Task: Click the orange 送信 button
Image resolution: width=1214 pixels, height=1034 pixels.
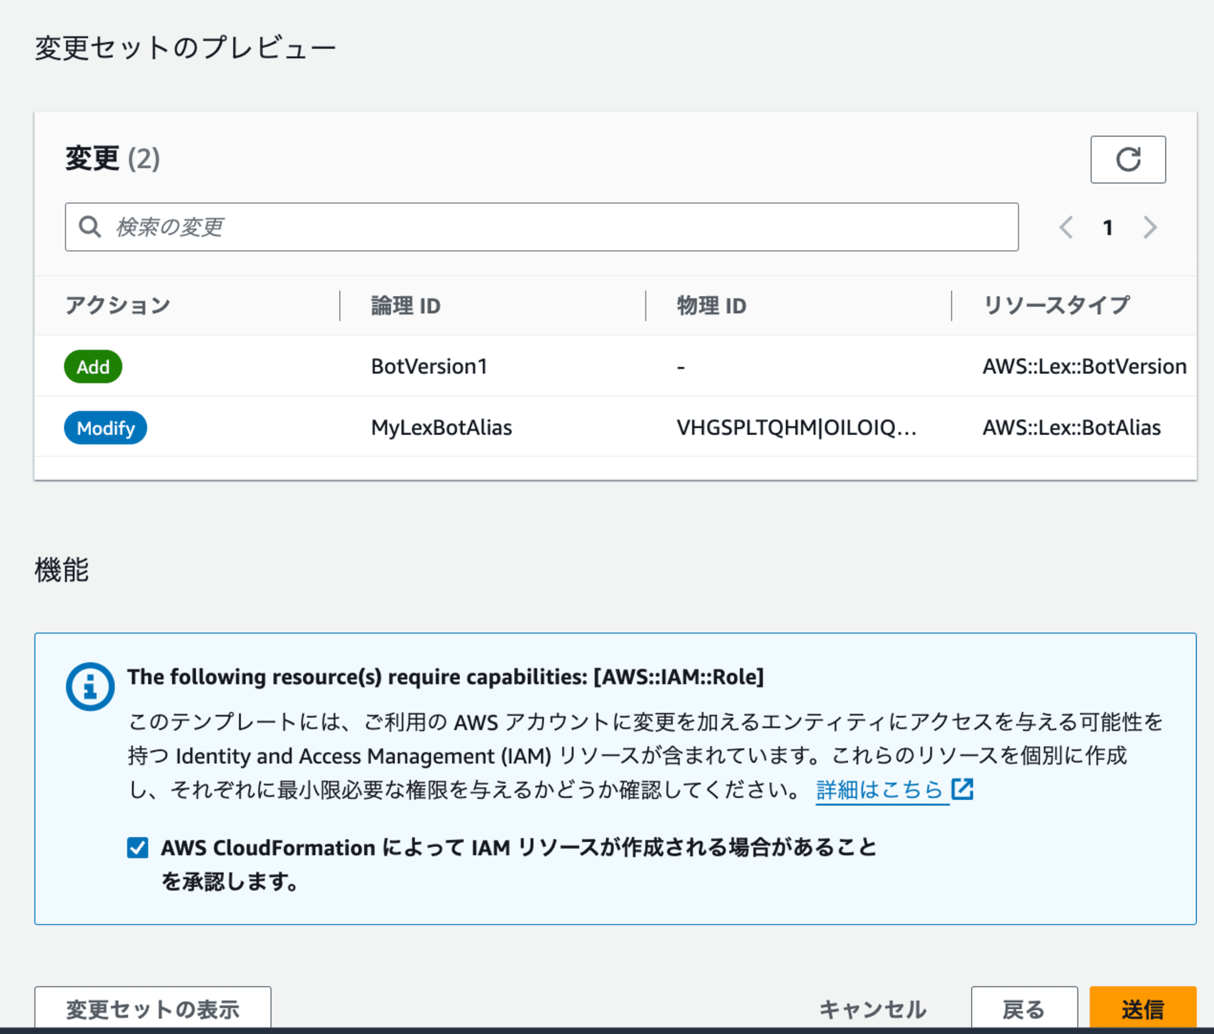Action: pyautogui.click(x=1143, y=1009)
